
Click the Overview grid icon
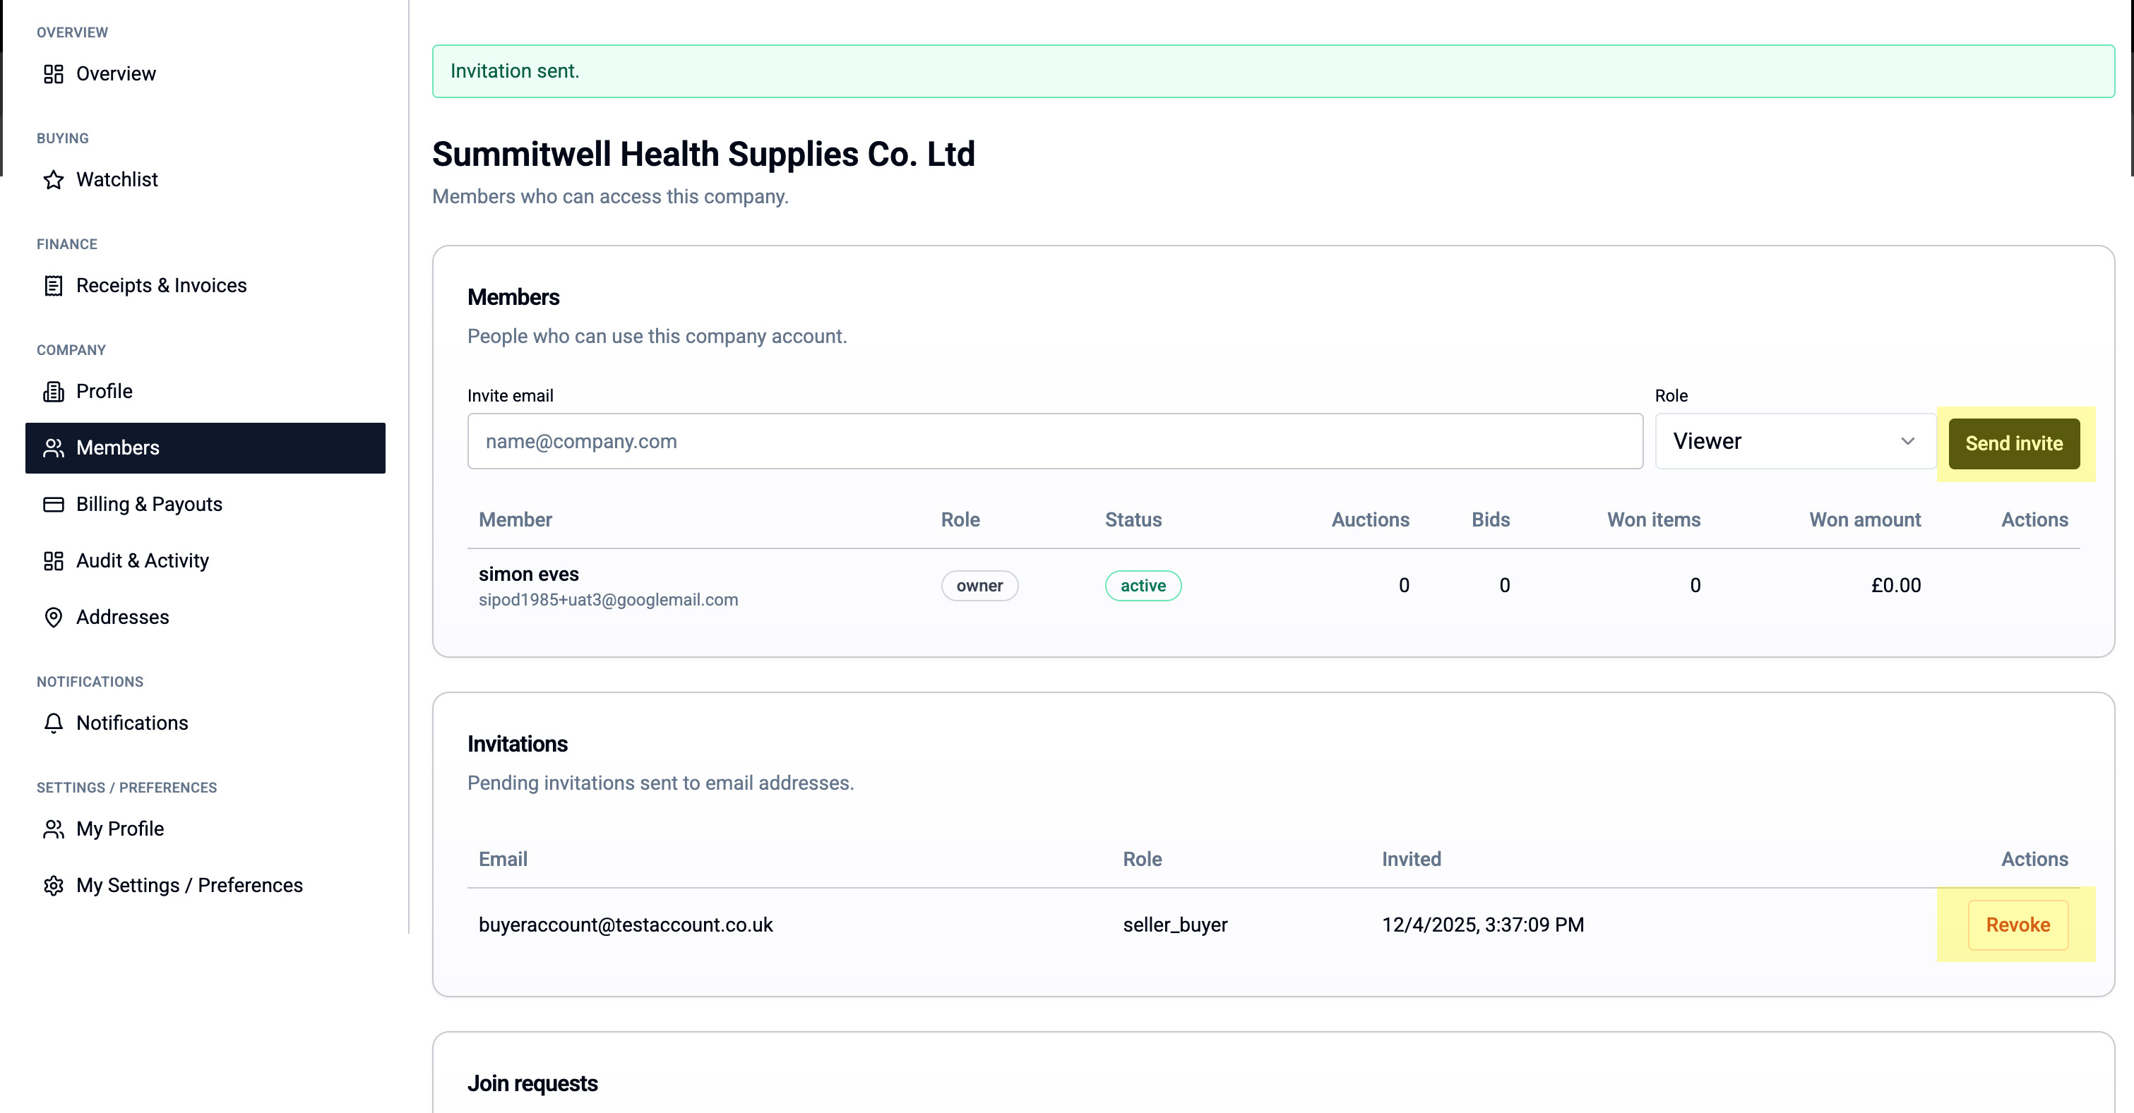tap(53, 73)
